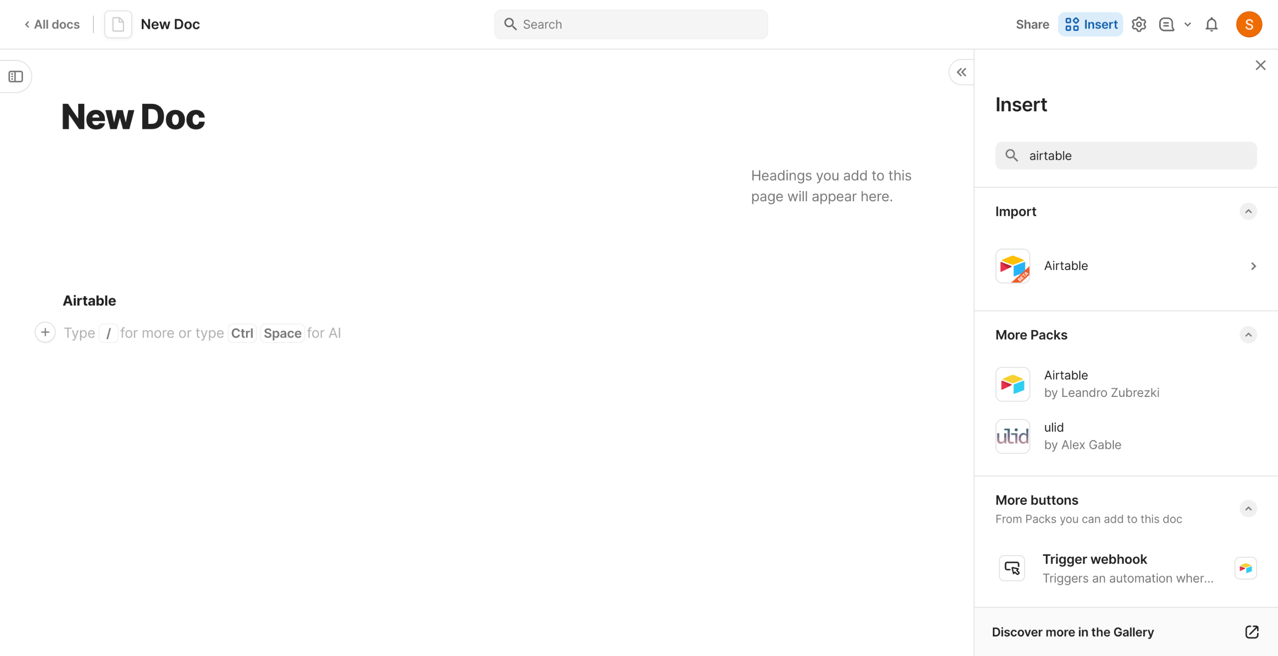Collapse the More buttons section
The width and height of the screenshot is (1278, 656).
pyautogui.click(x=1248, y=509)
